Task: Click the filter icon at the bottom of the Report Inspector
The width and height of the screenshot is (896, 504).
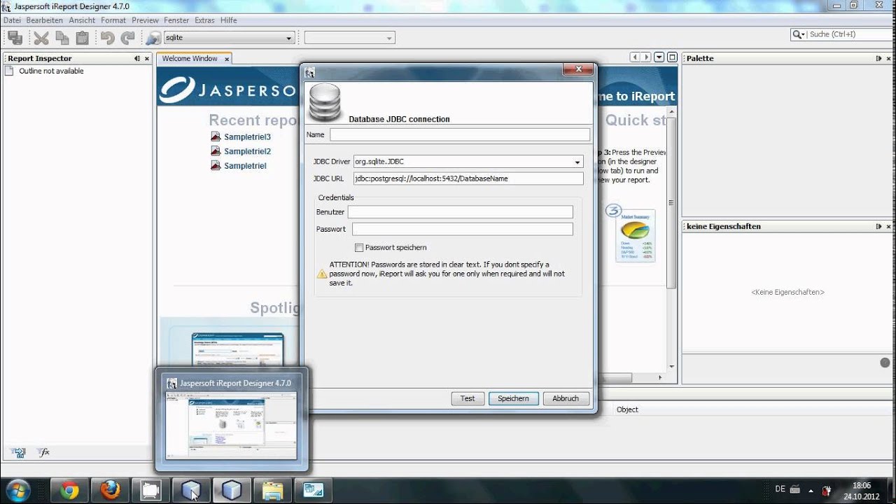Action: [20, 452]
